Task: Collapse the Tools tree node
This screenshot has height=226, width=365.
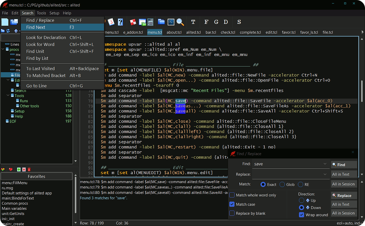Action: [x=8, y=96]
